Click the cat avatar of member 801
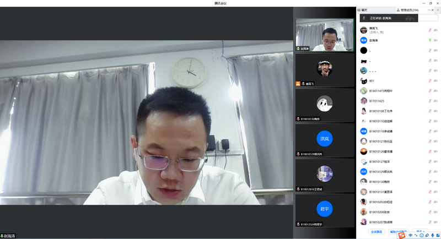441x239 pixels. click(364, 81)
